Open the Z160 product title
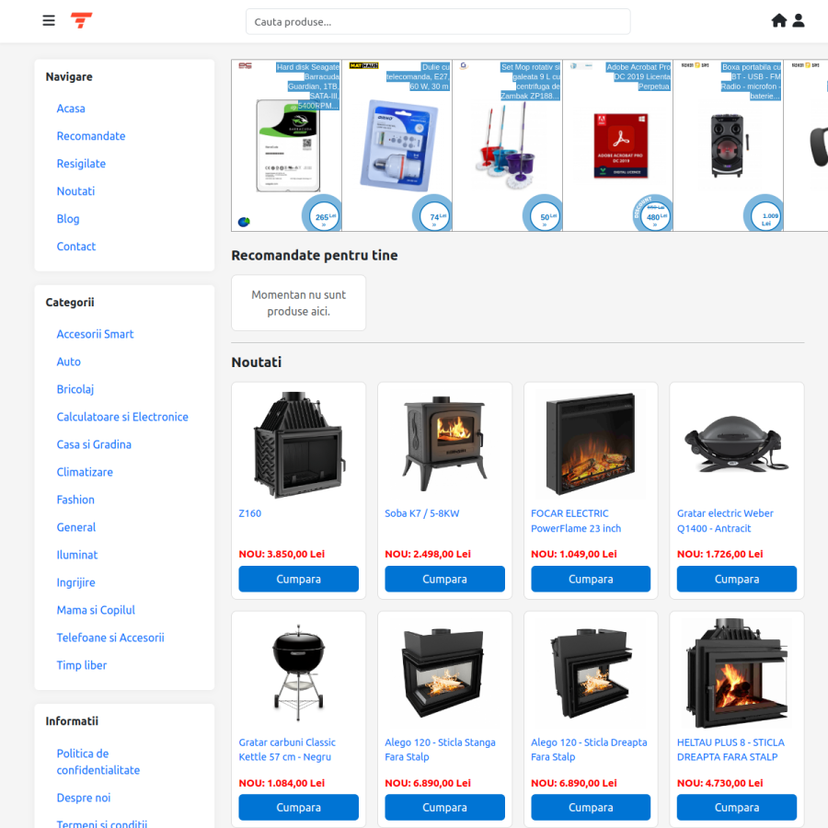Viewport: 828px width, 828px height. tap(249, 513)
